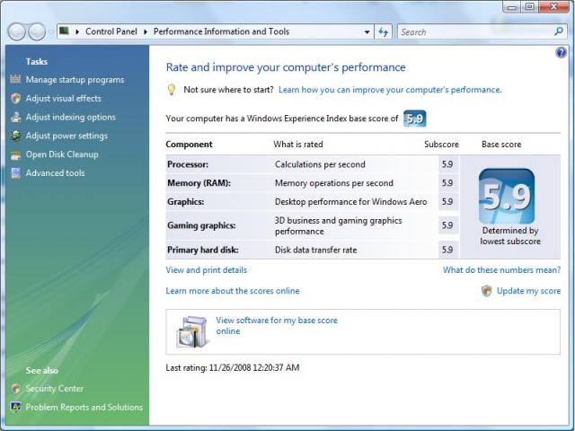Click Update my score

(528, 291)
